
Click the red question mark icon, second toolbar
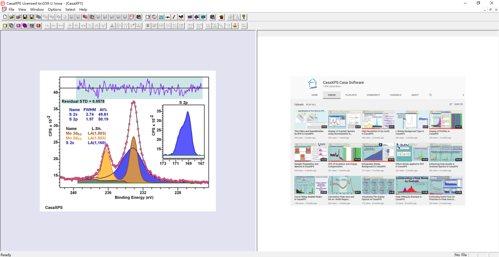tap(234, 26)
